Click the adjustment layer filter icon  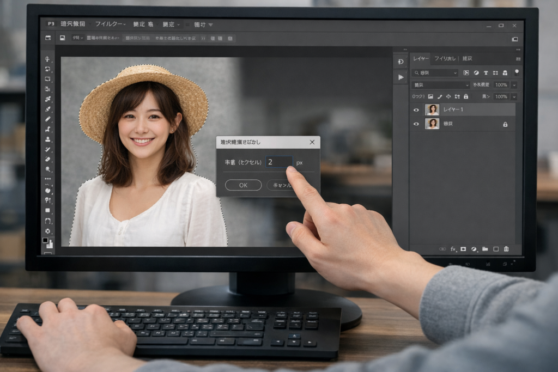coord(476,72)
